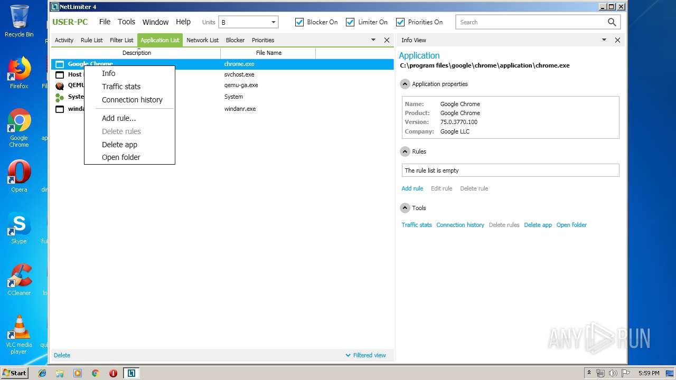Click the QEMU guest agent icon

click(x=60, y=85)
